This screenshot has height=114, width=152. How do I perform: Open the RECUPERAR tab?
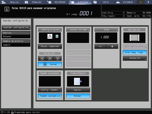click(57, 2)
